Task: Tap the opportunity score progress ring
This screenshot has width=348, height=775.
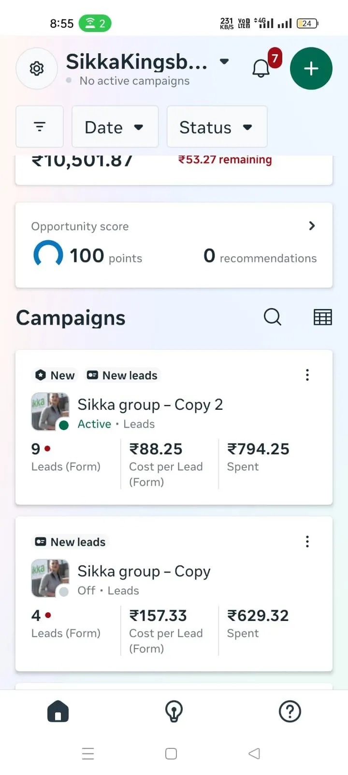Action: (48, 255)
